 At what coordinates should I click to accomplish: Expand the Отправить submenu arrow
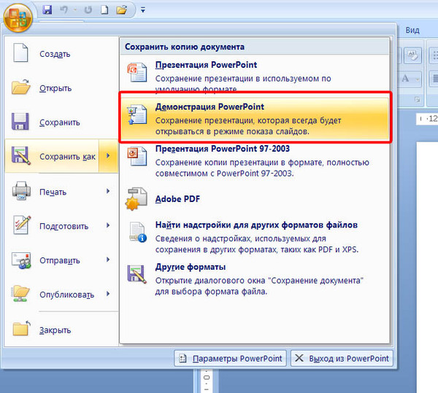[108, 260]
